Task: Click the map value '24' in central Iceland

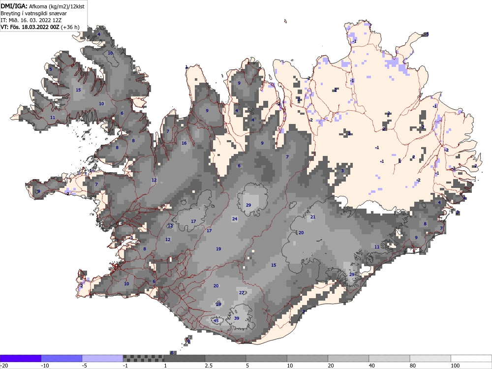Action: coord(235,219)
